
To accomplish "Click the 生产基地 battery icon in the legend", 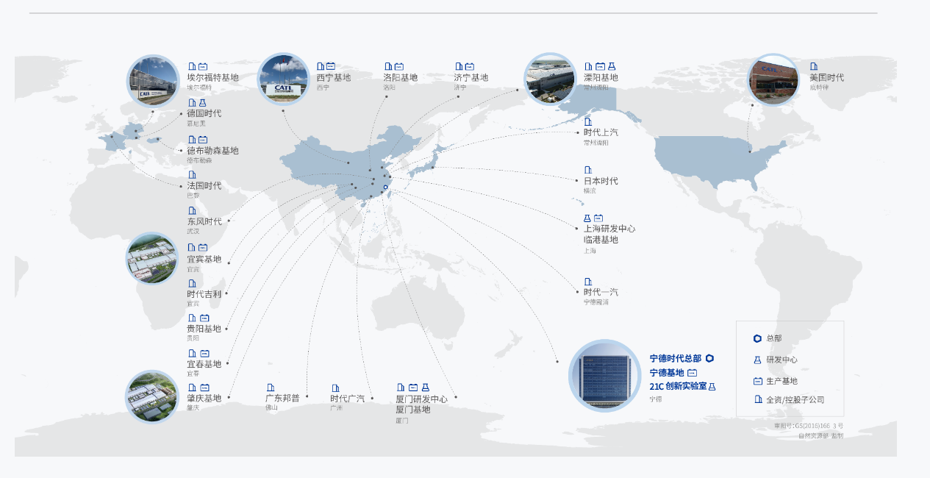I will 758,381.
